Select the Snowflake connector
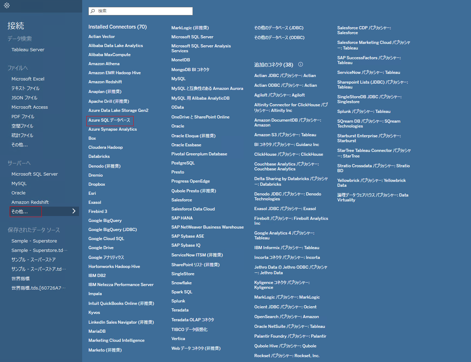Image resolution: width=471 pixels, height=362 pixels. [x=181, y=283]
